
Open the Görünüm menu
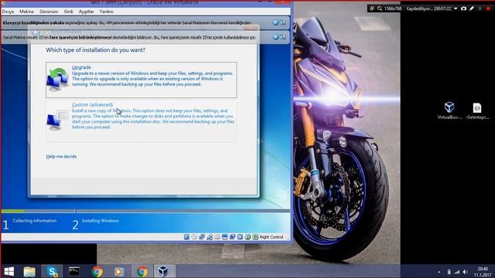[49, 12]
